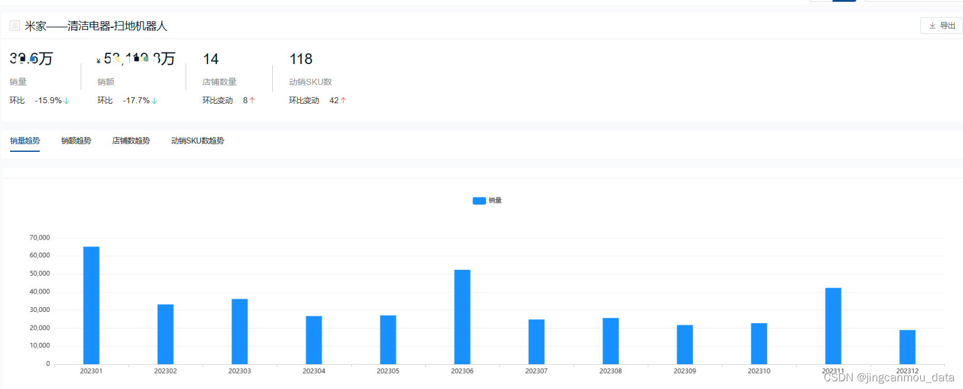Click the 202306 sales bar
963x389 pixels.
[x=463, y=317]
